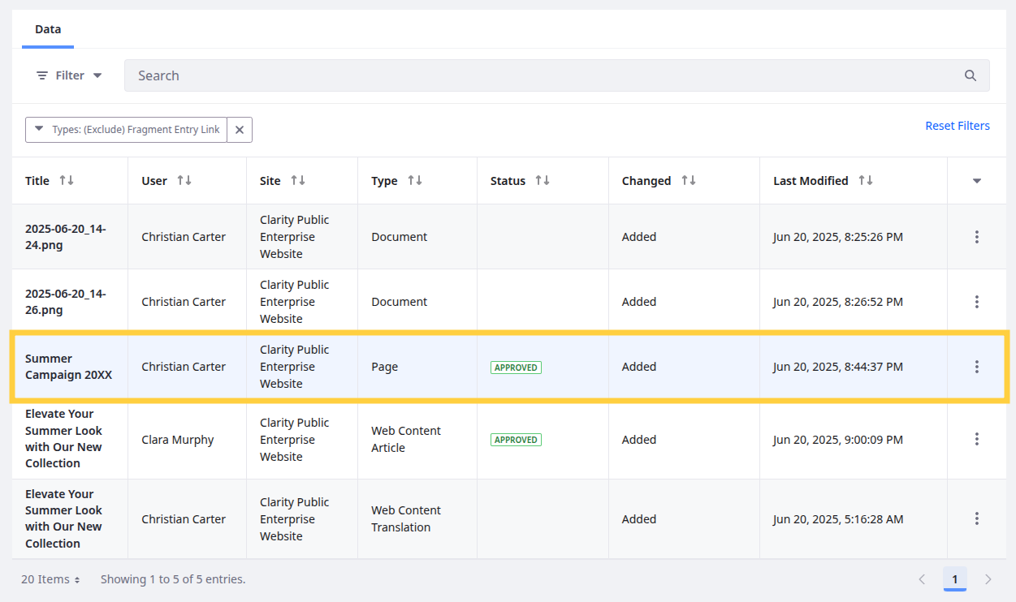Click the search magnifier icon
The height and width of the screenshot is (602, 1016).
tap(970, 75)
